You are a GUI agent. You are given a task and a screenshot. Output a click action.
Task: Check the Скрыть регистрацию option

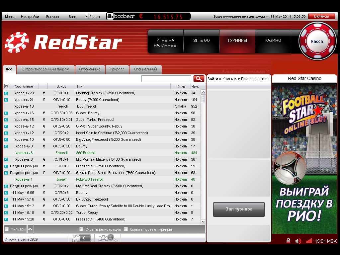coord(81,229)
